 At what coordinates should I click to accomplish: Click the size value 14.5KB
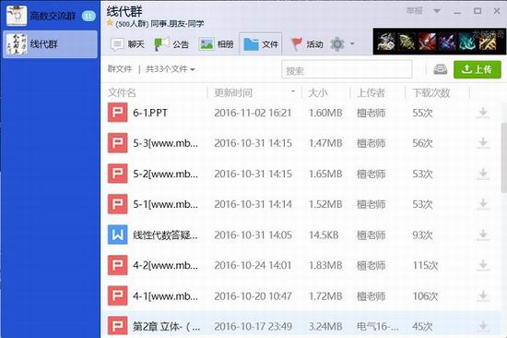click(324, 235)
